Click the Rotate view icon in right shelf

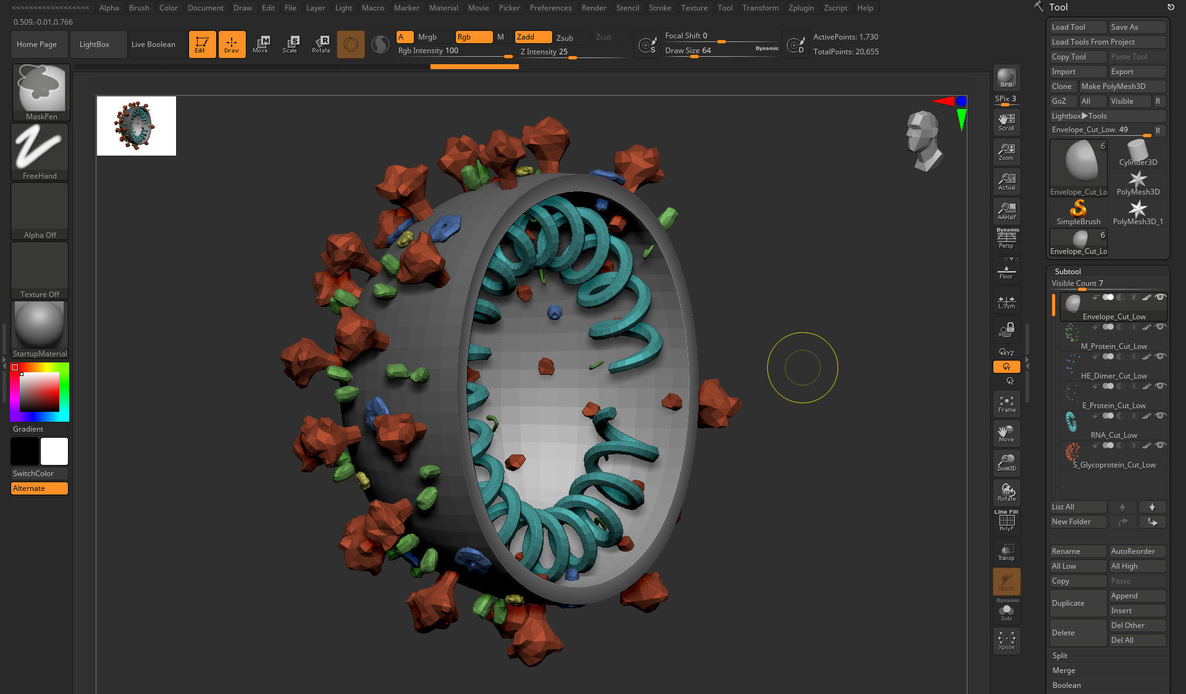pos(1006,492)
